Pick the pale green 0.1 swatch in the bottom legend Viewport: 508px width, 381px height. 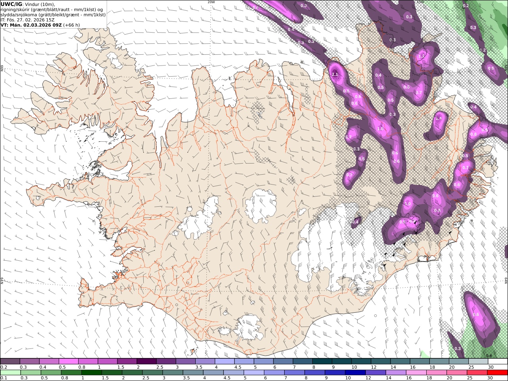pyautogui.click(x=10, y=373)
